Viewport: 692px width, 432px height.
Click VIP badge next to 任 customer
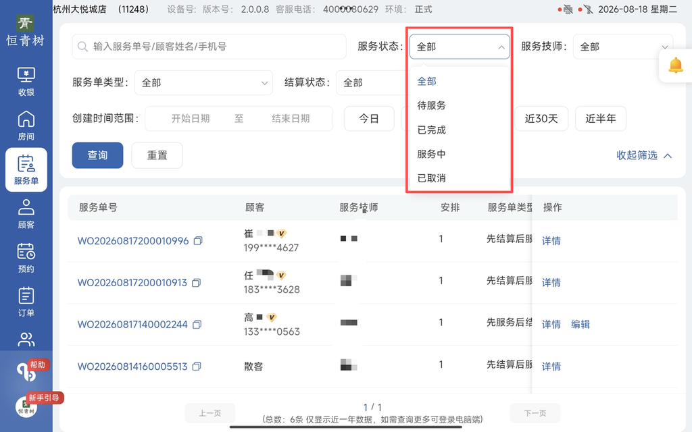(281, 275)
